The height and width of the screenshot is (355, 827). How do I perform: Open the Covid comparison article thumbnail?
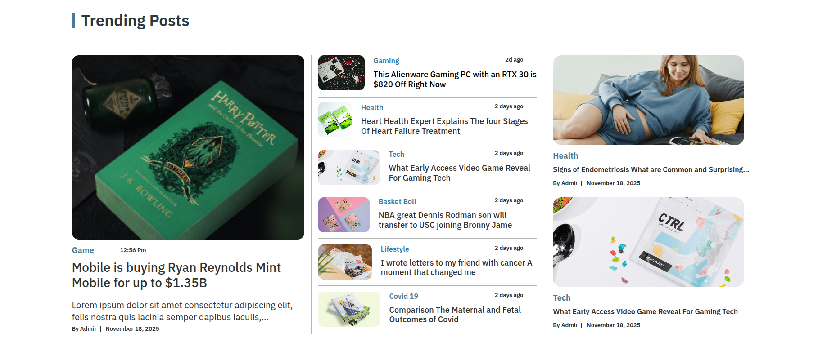click(349, 309)
